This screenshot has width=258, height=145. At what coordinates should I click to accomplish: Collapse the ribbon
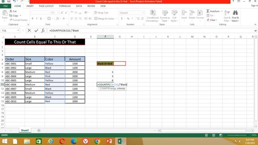(x=255, y=25)
